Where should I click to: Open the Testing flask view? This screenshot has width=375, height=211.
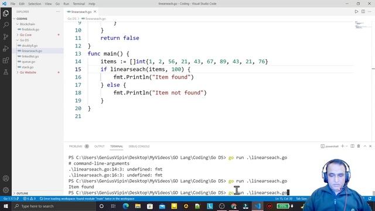[x=6, y=72]
